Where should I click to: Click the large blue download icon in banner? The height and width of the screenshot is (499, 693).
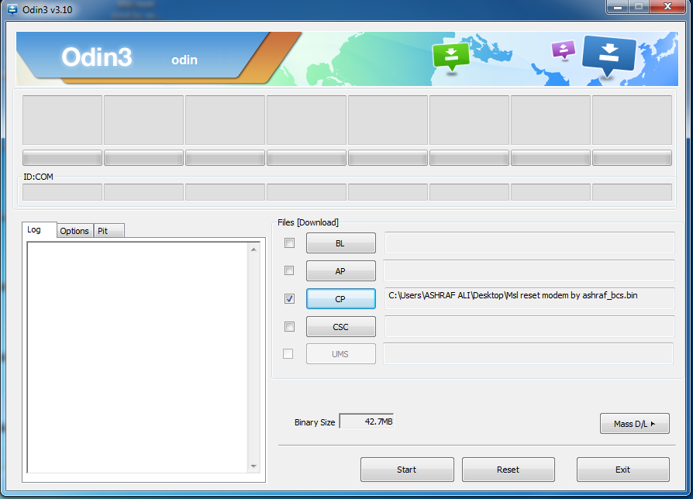tap(609, 55)
